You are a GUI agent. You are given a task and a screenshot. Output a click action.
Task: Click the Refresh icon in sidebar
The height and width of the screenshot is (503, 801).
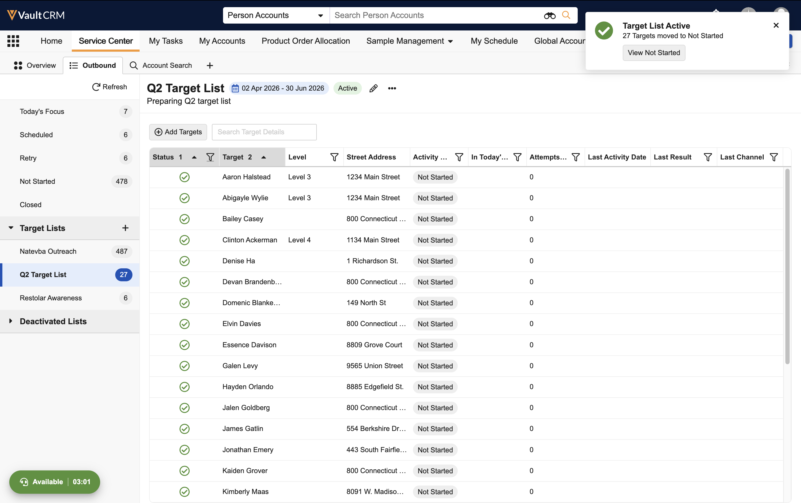96,87
